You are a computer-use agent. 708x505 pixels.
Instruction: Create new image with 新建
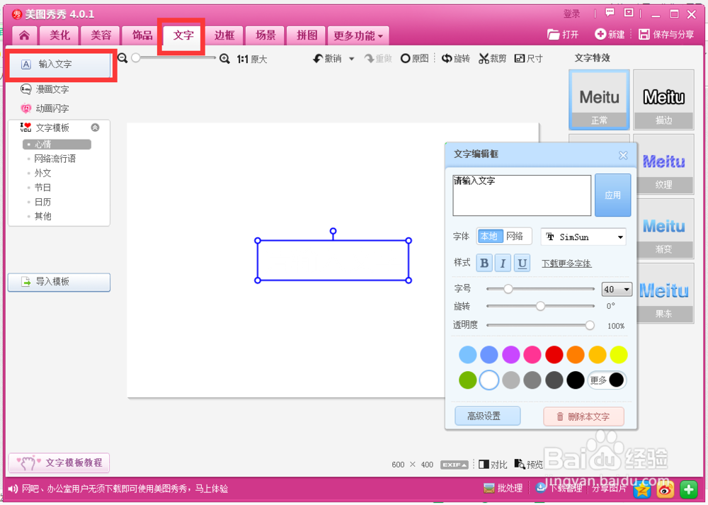click(x=610, y=34)
